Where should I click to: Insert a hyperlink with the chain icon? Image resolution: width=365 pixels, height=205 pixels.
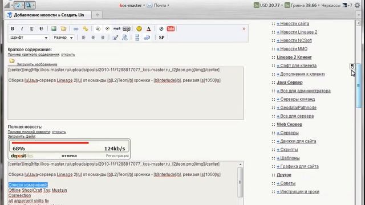(x=76, y=29)
